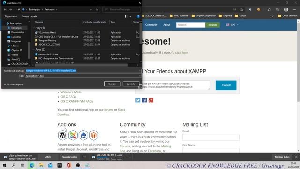Open Windows taskbar search
Screen dimensions: 300x169
[x=14, y=165]
